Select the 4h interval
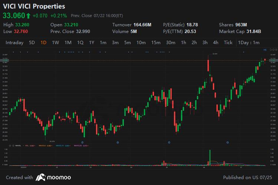The image size is (278, 185). [x=216, y=43]
